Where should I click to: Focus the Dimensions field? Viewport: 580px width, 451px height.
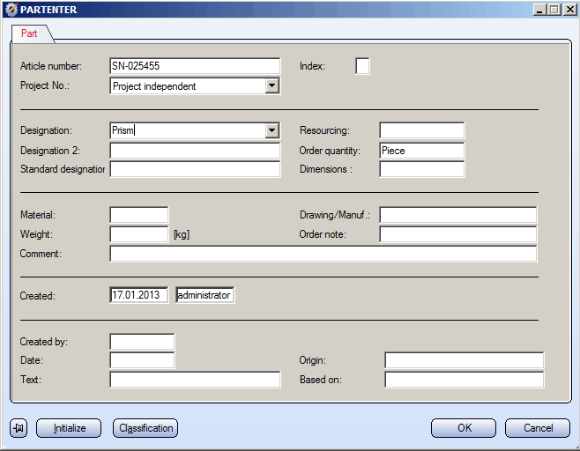pyautogui.click(x=421, y=169)
